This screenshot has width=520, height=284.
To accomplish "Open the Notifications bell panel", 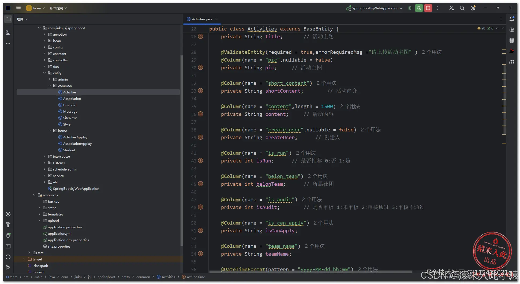I will [512, 19].
